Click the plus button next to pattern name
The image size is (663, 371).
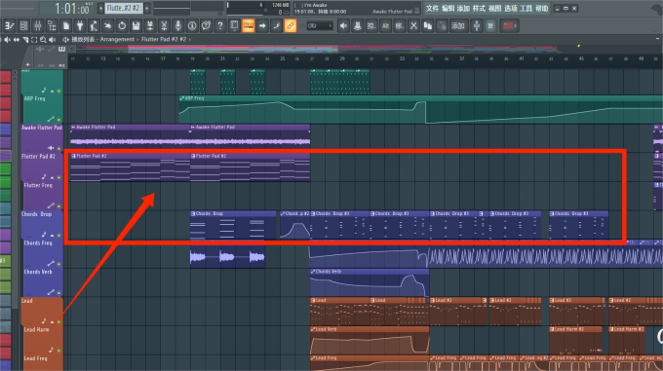pos(146,8)
